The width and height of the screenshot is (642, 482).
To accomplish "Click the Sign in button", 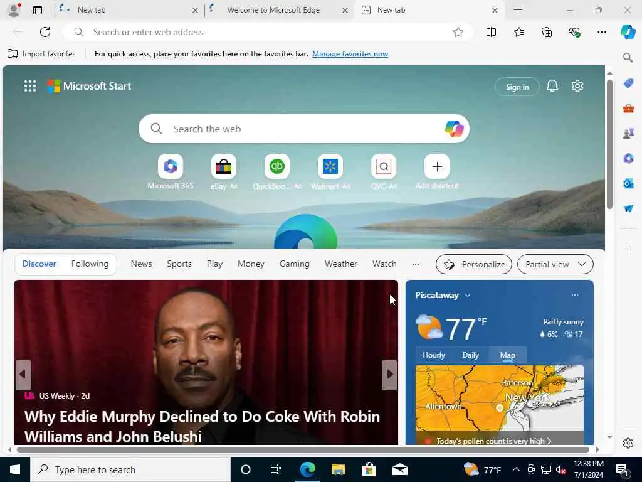I will (x=517, y=87).
